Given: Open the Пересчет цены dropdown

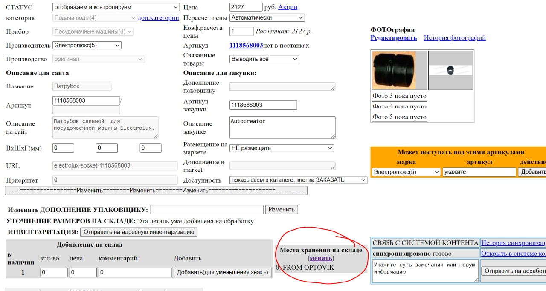Looking at the screenshot, I should point(267,17).
